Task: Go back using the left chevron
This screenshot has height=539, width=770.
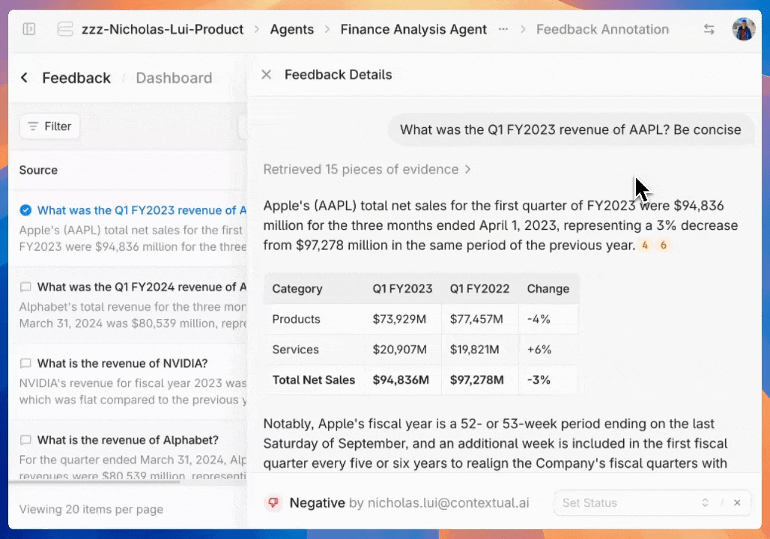Action: pyautogui.click(x=24, y=78)
